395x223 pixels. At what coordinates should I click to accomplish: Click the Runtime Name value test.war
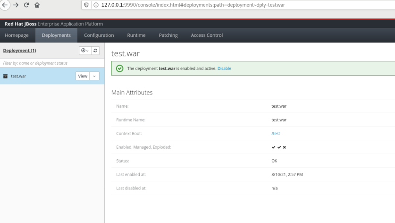click(x=279, y=120)
